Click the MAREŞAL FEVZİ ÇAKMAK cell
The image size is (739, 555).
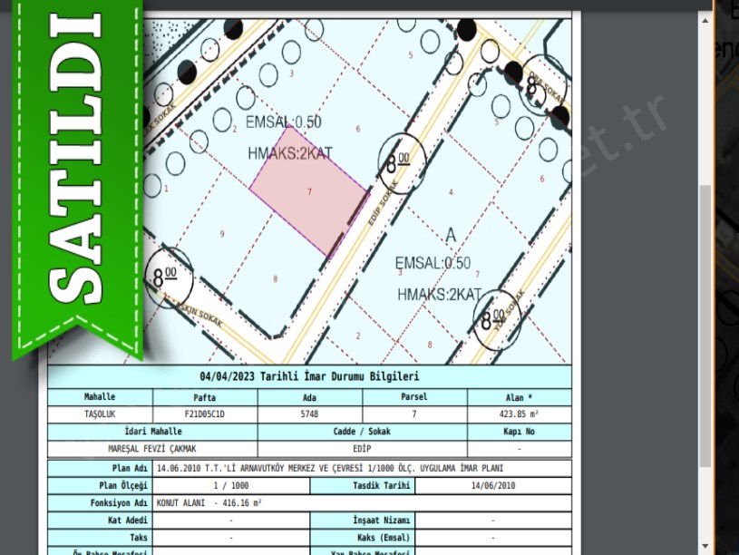point(152,449)
